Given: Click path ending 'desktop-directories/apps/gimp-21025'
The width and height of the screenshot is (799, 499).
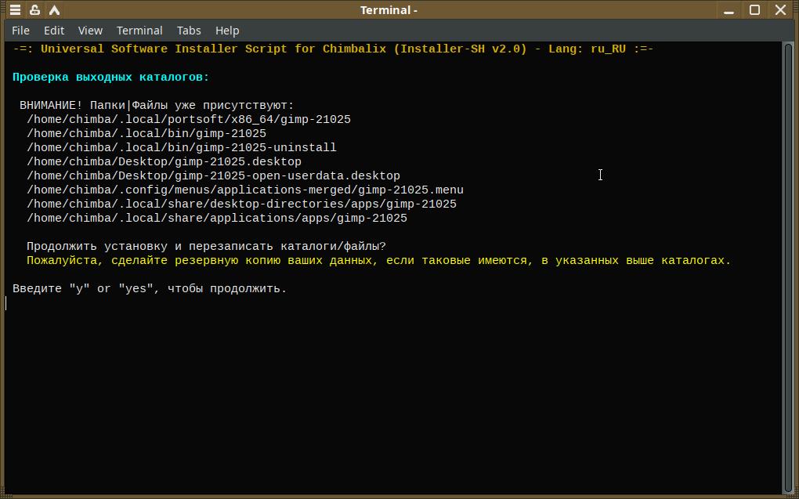Looking at the screenshot, I should coord(241,204).
